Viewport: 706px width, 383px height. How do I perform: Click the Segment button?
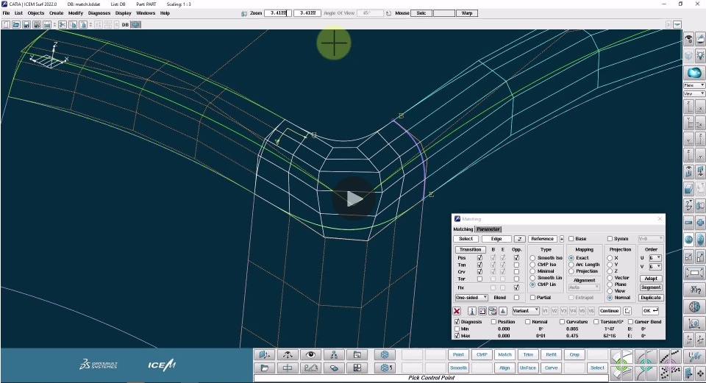click(x=651, y=287)
